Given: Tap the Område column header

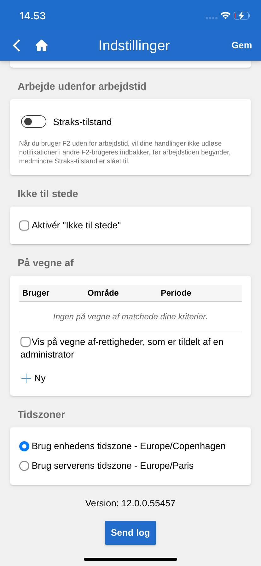Looking at the screenshot, I should click(103, 293).
